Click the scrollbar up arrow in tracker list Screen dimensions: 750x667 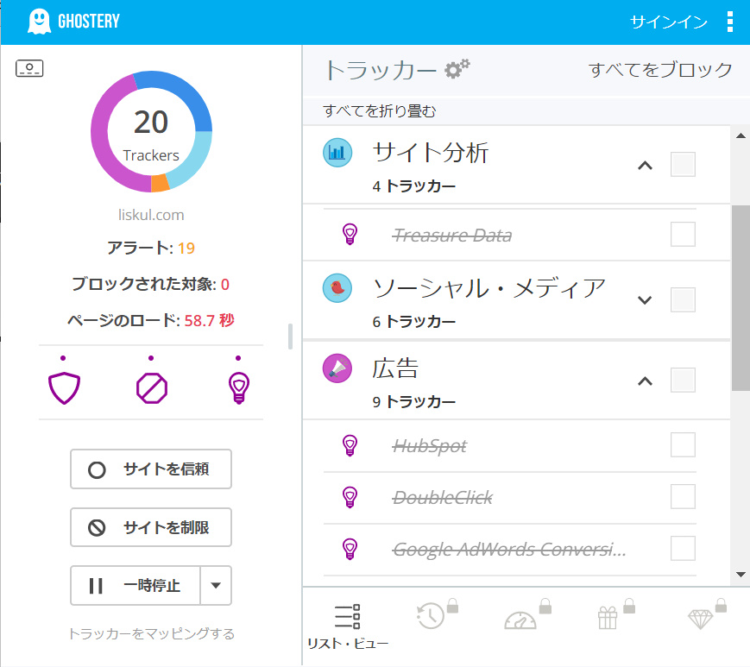(x=741, y=135)
